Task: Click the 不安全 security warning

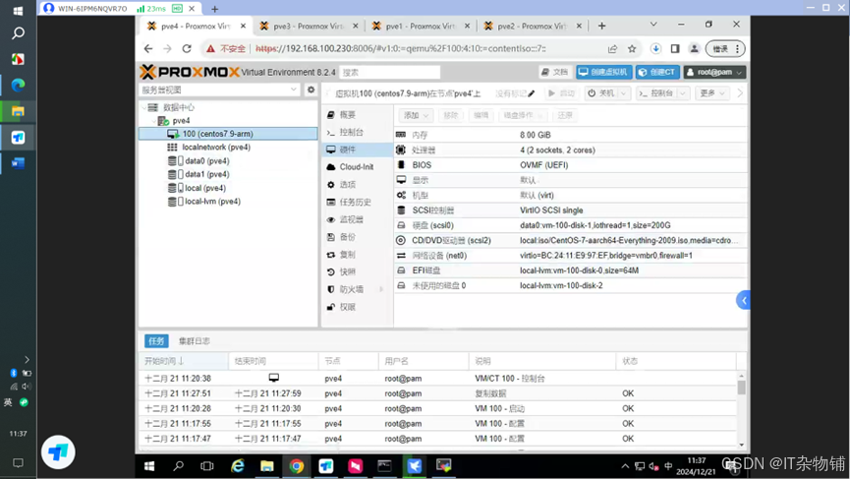Action: coord(226,49)
